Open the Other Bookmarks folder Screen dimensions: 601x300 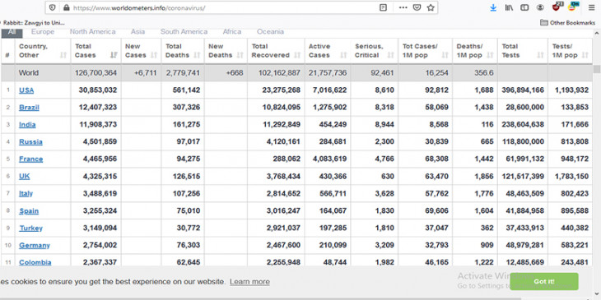[x=567, y=22]
